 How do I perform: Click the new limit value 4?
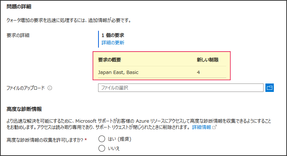pos(198,73)
